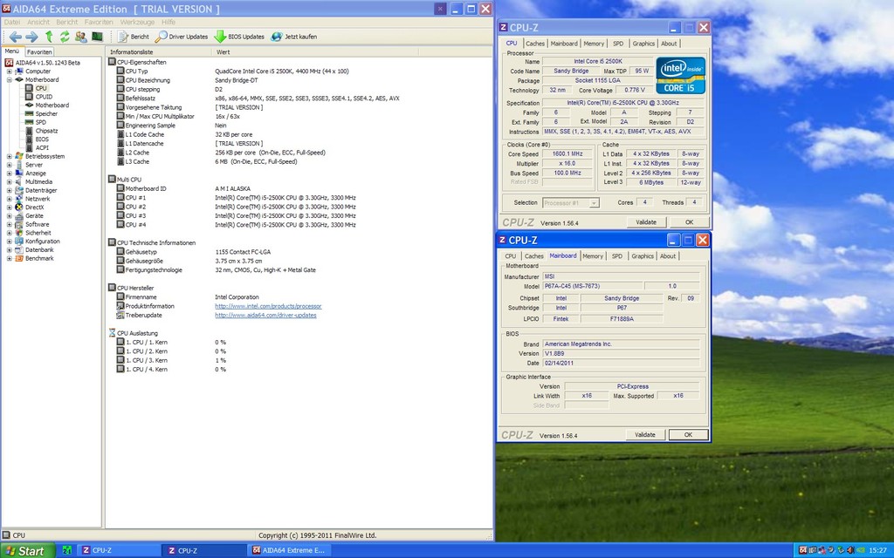
Task: Click Validate in the CPU-Z Processor window
Action: pos(646,222)
